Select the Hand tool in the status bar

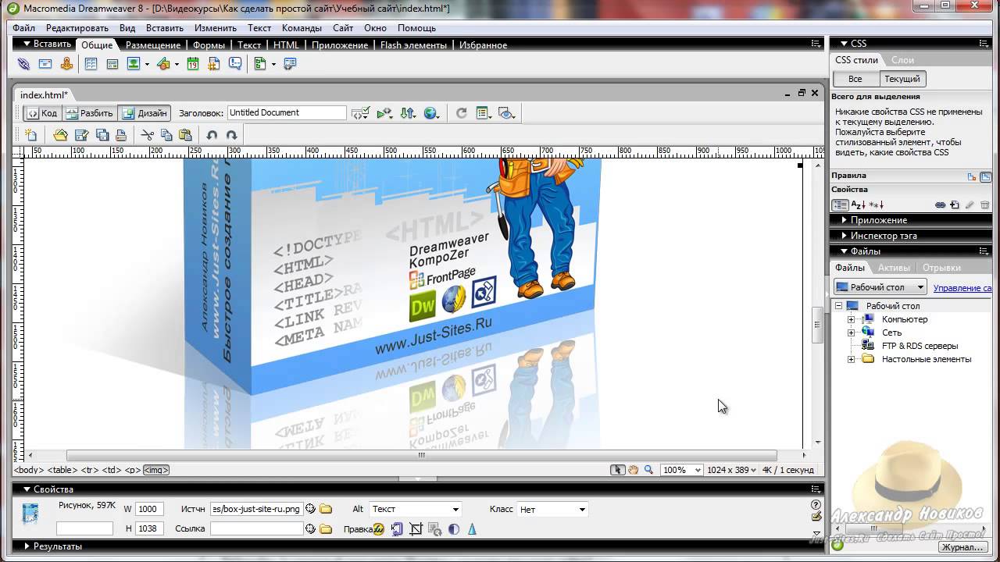pos(634,470)
